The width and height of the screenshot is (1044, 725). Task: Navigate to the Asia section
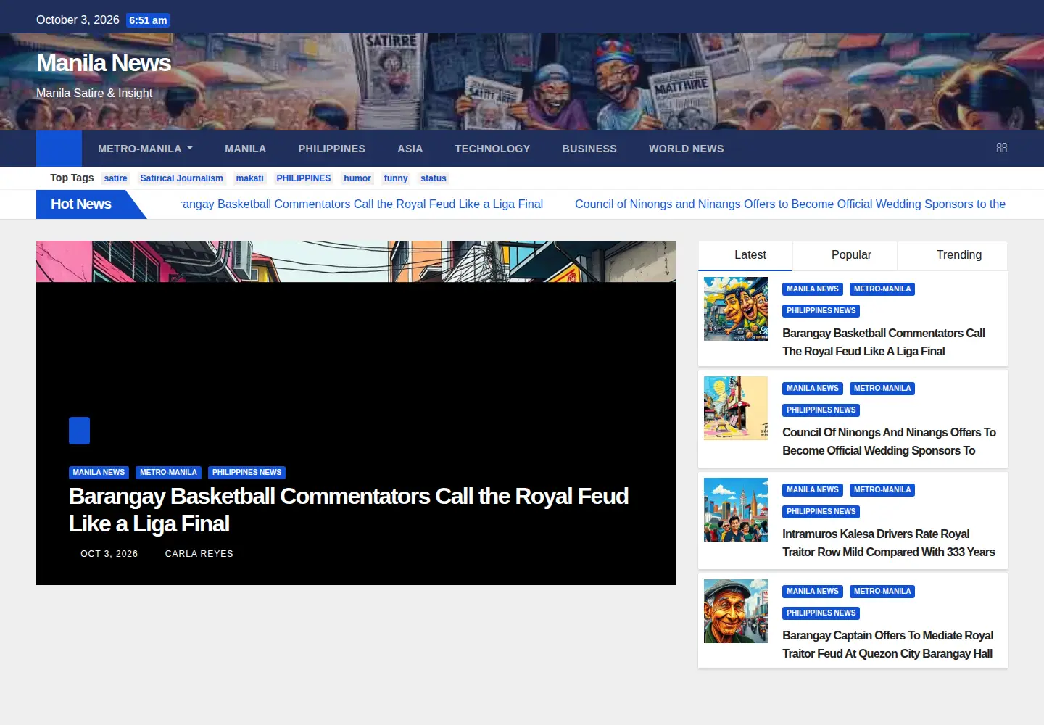[x=410, y=149]
